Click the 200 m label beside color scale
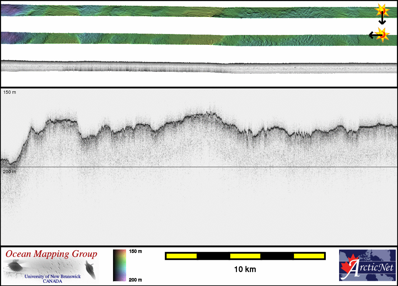This screenshot has height=286, width=398. coord(135,280)
